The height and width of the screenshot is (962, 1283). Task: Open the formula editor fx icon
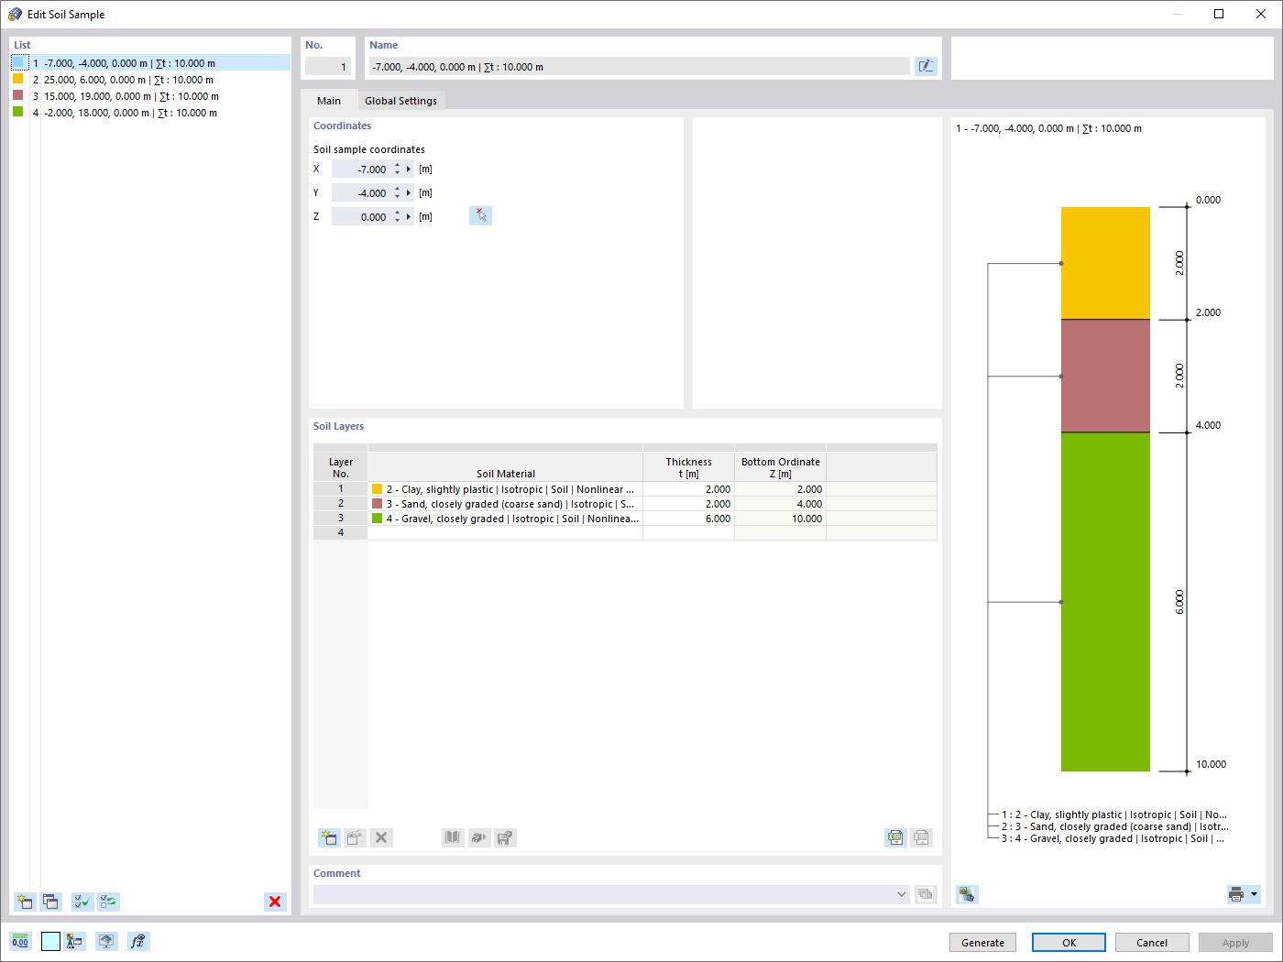[x=138, y=941]
